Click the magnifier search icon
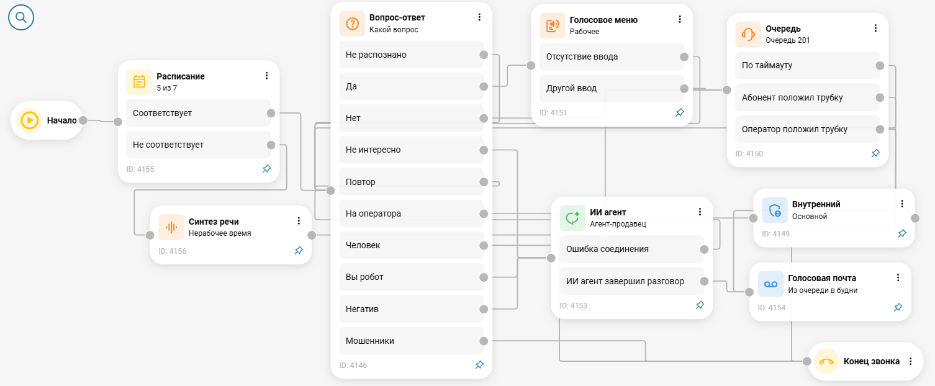 coord(20,17)
